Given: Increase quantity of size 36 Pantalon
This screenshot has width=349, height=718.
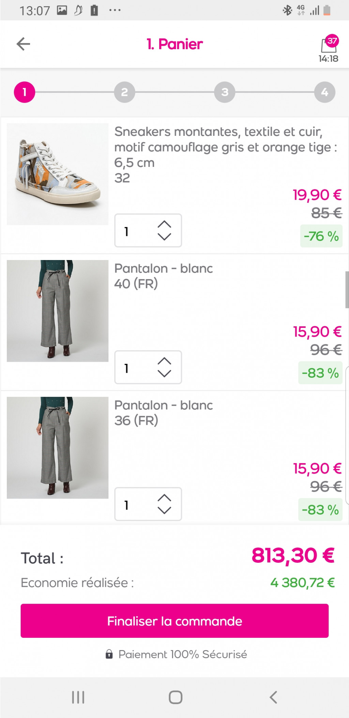Looking at the screenshot, I should [x=164, y=498].
